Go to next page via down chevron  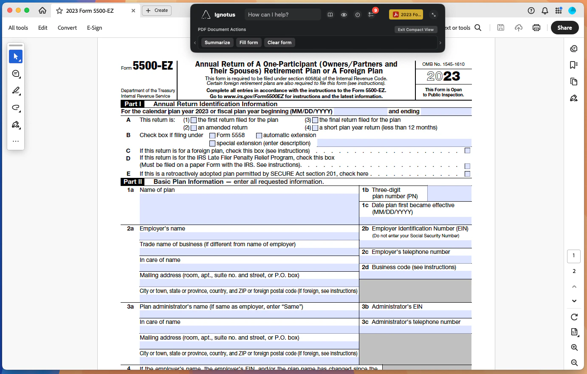click(574, 301)
